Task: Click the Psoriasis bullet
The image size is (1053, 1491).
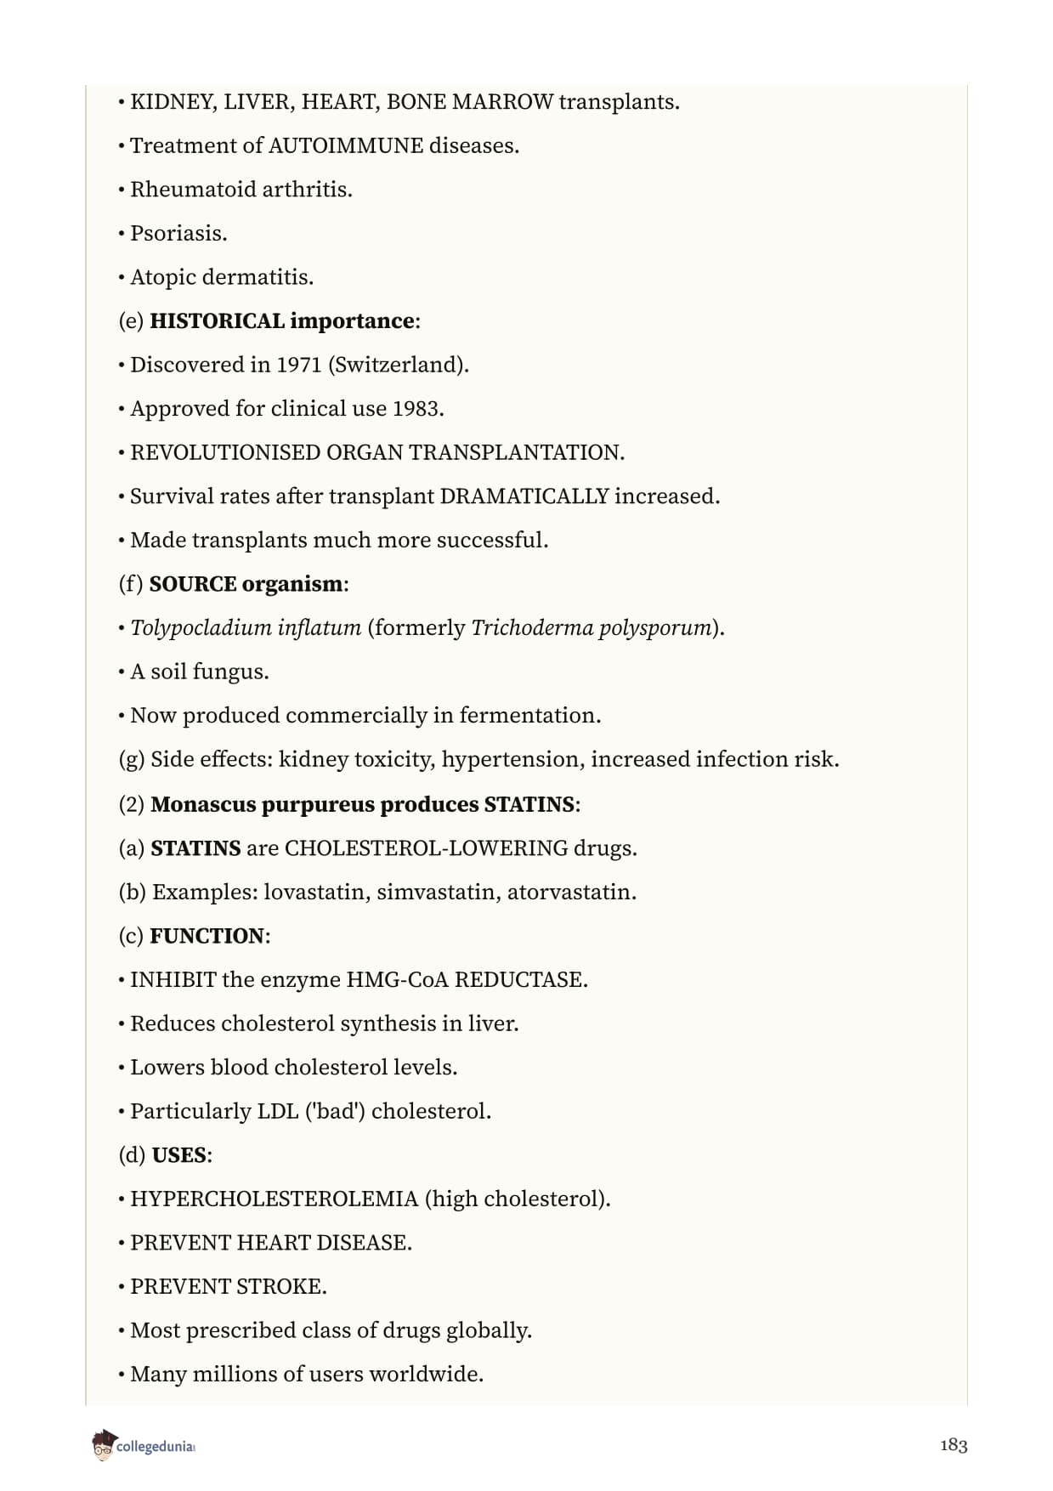Action: pyautogui.click(x=173, y=234)
